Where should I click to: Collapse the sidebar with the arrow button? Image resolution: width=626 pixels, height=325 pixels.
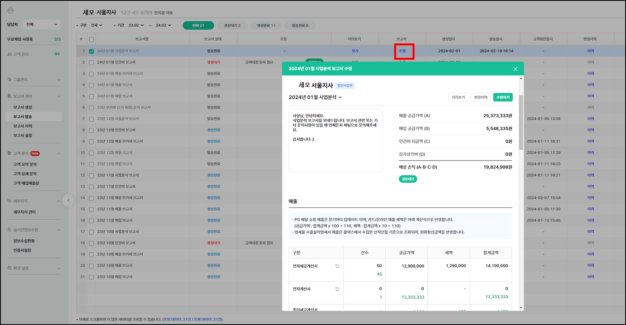pos(68,200)
